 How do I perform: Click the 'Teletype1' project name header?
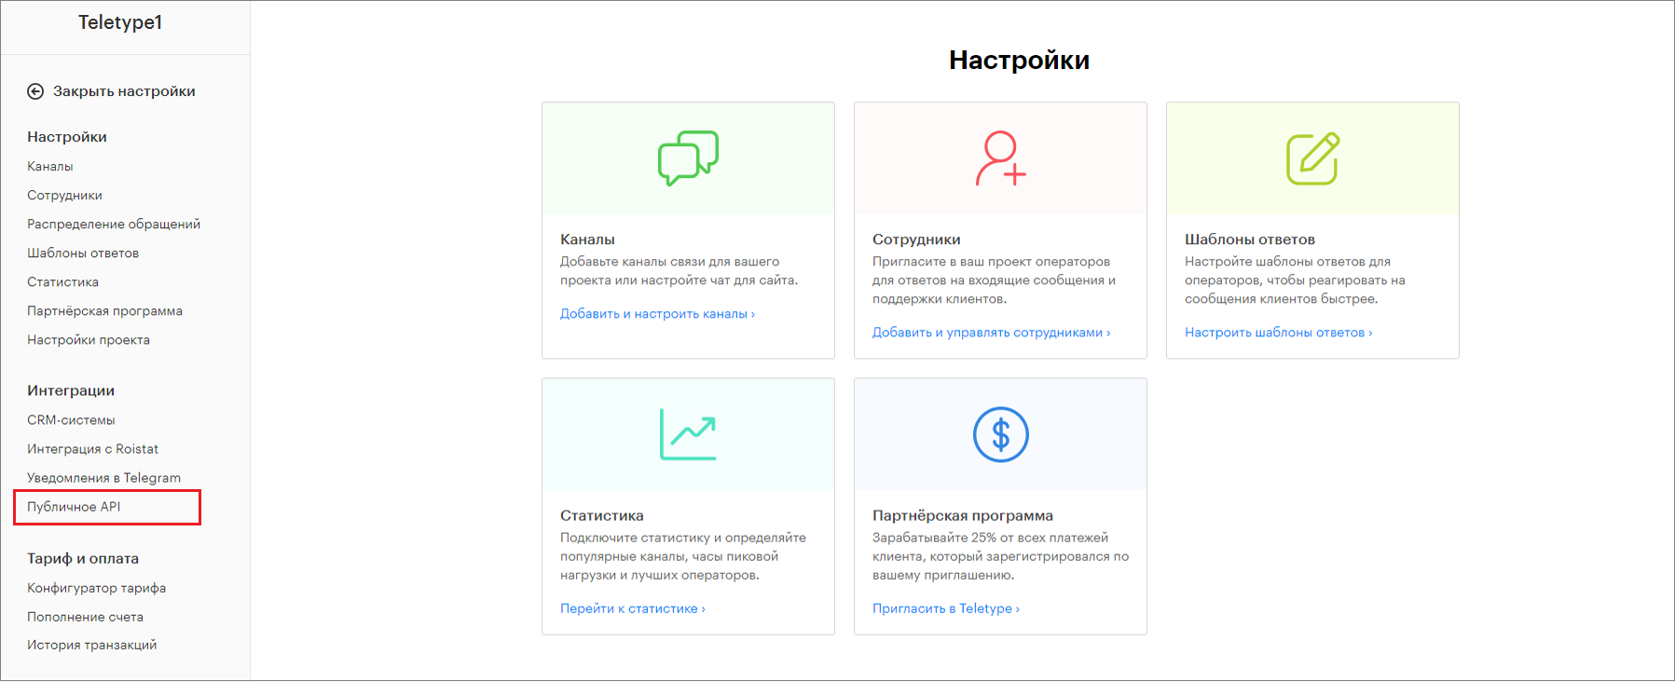tap(120, 22)
